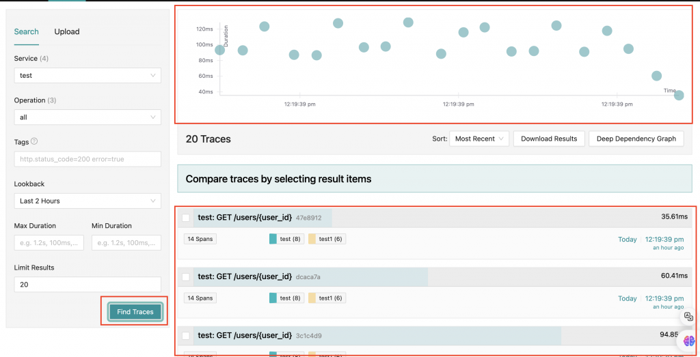Select the Search tab
This screenshot has width=700, height=357.
[27, 31]
